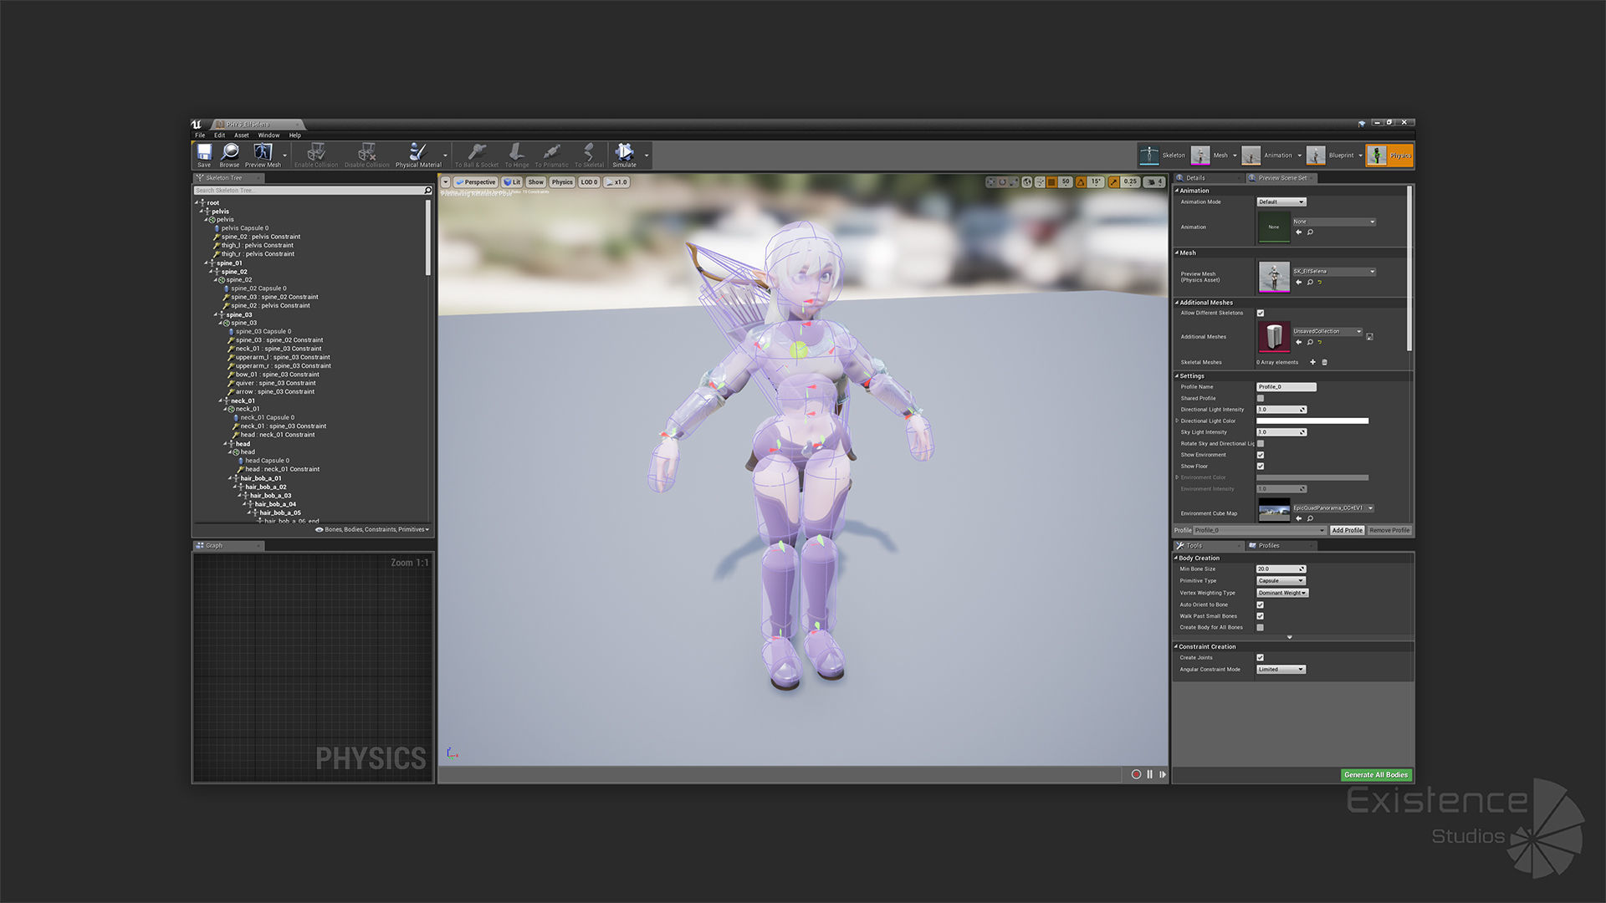The height and width of the screenshot is (903, 1606).
Task: Open the Primitive Type Capsule dropdown
Action: coord(1281,581)
